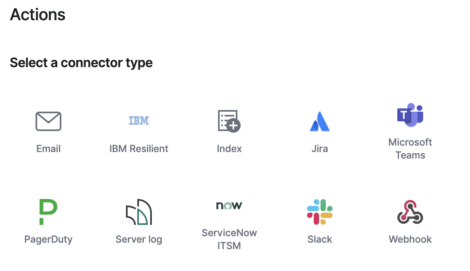The width and height of the screenshot is (470, 271).
Task: Select the Email connector icon
Action: pos(48,121)
